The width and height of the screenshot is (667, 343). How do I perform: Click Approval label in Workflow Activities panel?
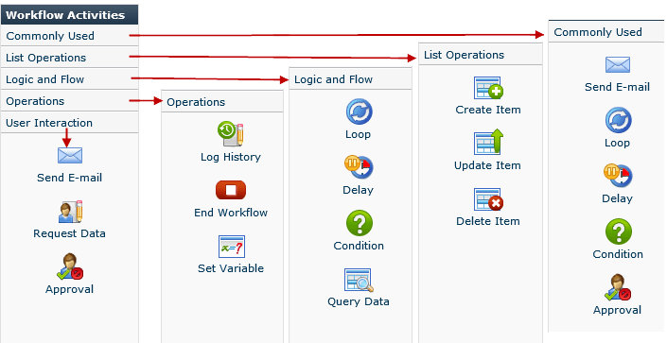tap(69, 289)
